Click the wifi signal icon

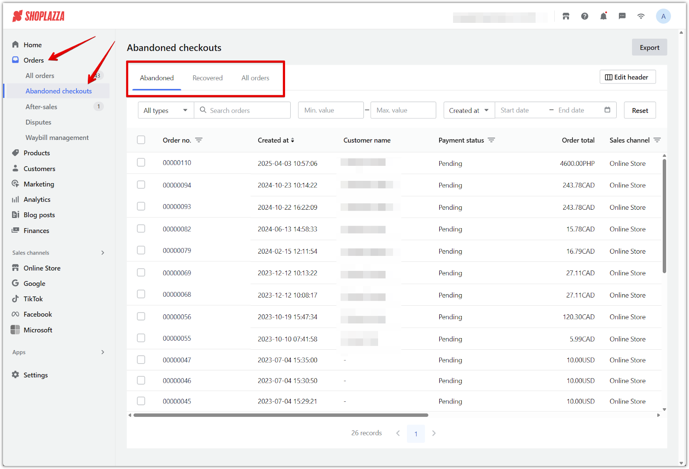click(641, 16)
